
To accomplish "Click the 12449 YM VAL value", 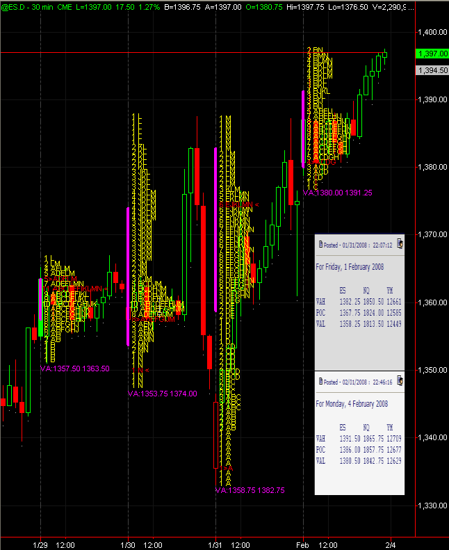I will click(394, 324).
